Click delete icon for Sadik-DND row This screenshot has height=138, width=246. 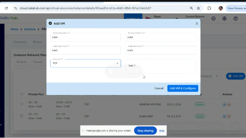pos(229,116)
